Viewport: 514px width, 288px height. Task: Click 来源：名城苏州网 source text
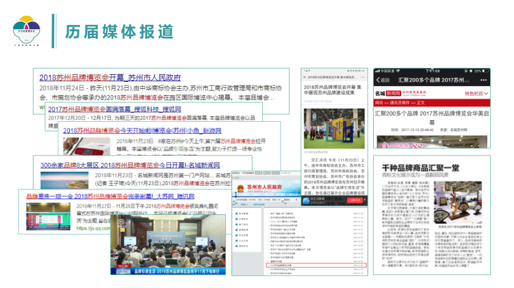coord(454,130)
